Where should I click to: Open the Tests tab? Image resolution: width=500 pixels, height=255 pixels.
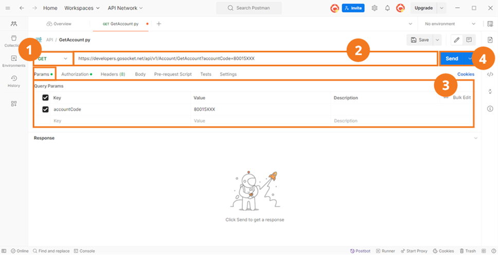(206, 74)
